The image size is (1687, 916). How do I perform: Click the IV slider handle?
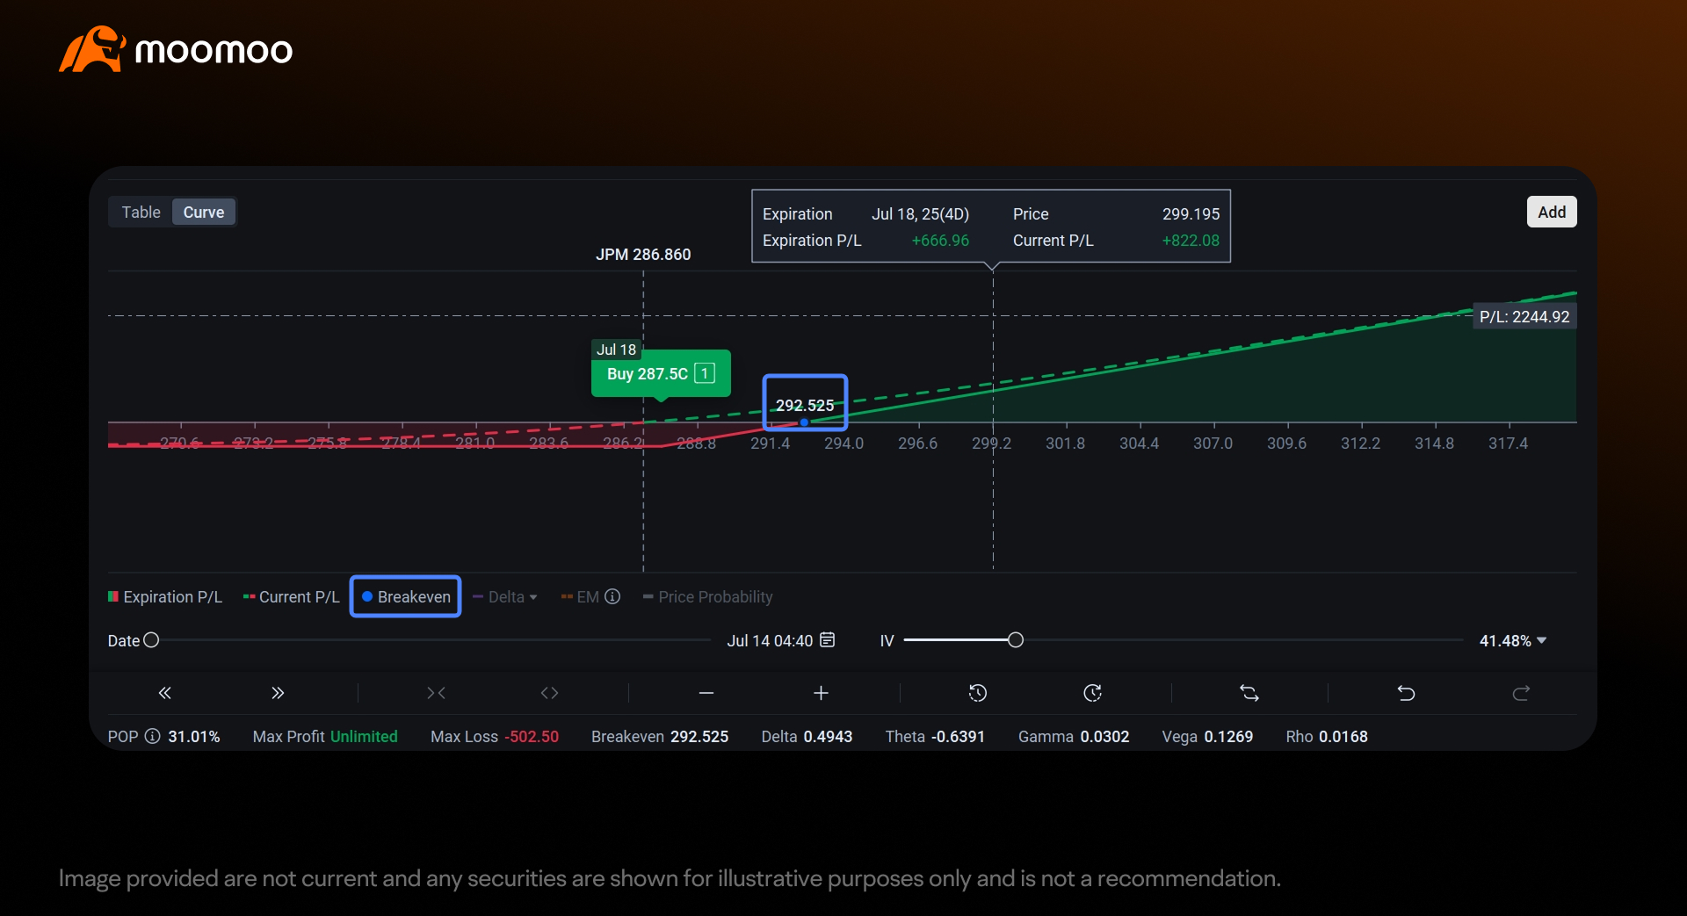(x=1015, y=640)
